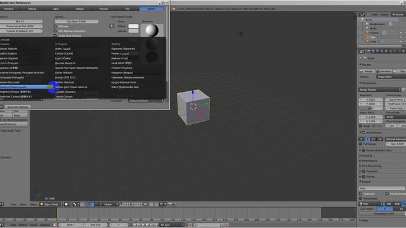Switch to the Input preferences tab
The image size is (406, 228).
56,9
